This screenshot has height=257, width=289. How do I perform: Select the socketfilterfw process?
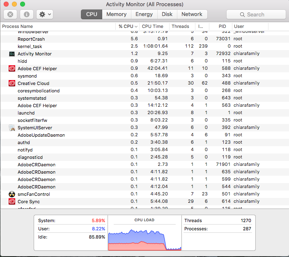click(x=144, y=120)
